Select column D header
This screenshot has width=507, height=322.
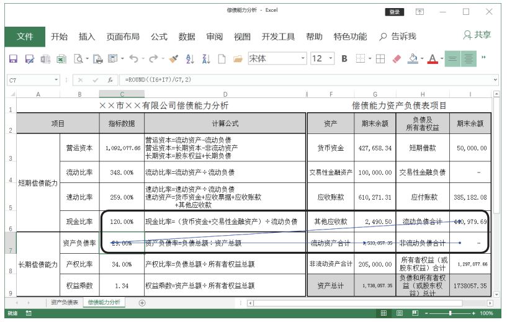(225, 94)
